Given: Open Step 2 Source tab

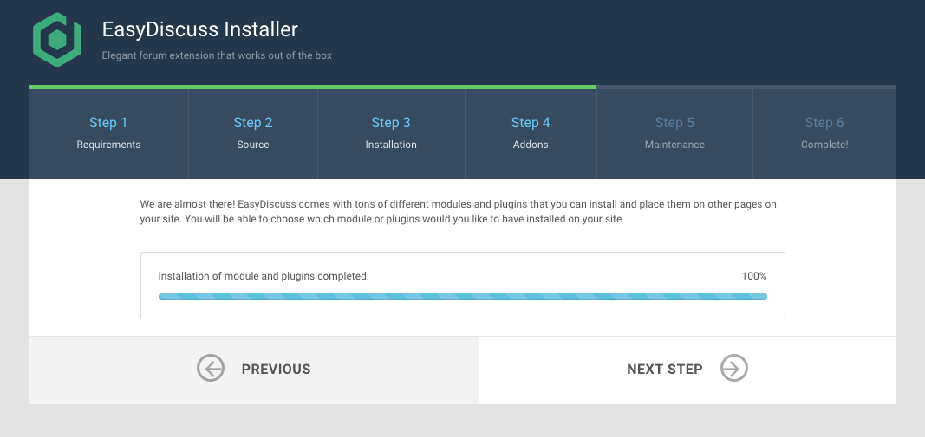Looking at the screenshot, I should (x=253, y=133).
